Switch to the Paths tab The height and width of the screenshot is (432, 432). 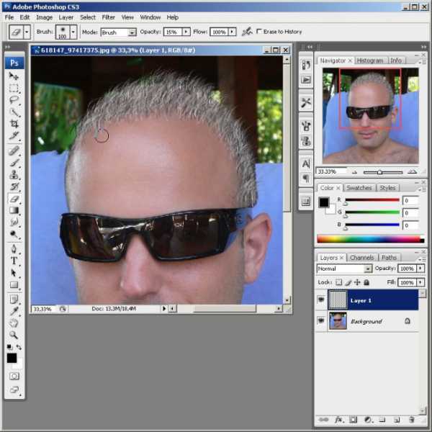389,258
